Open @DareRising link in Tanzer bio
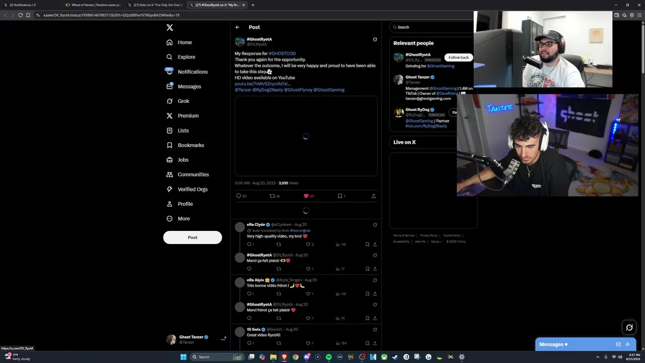645x363 pixels. click(x=447, y=93)
